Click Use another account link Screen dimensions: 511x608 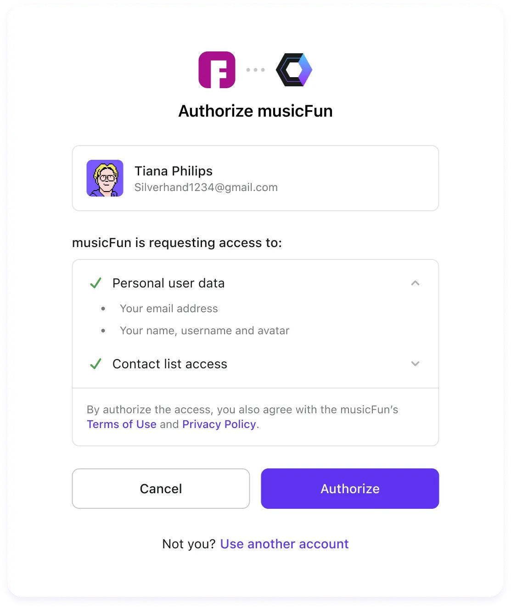(x=284, y=544)
